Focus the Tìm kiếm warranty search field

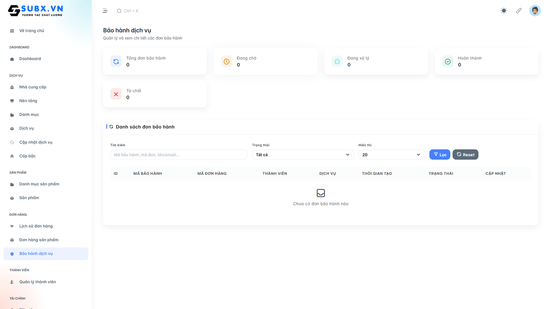pos(178,155)
